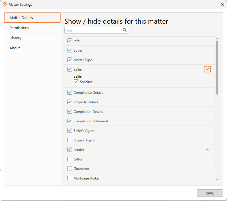Uncheck the Info checkbox
The width and height of the screenshot is (227, 202).
coord(70,41)
